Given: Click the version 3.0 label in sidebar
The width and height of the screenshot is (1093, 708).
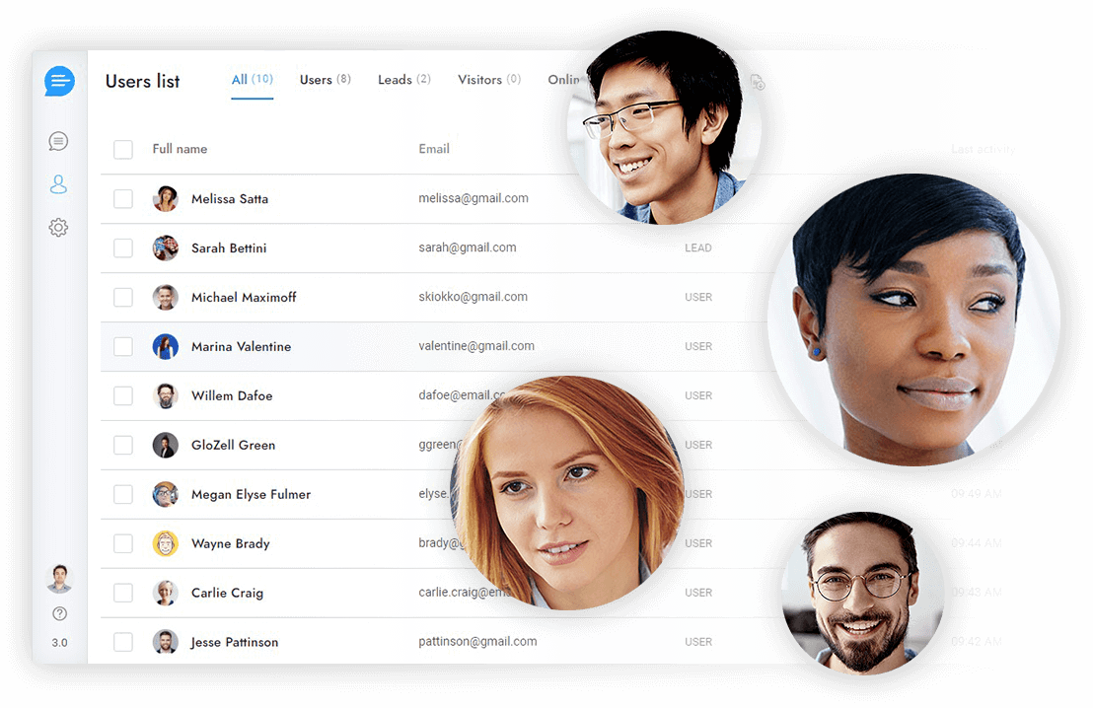Looking at the screenshot, I should pyautogui.click(x=59, y=642).
